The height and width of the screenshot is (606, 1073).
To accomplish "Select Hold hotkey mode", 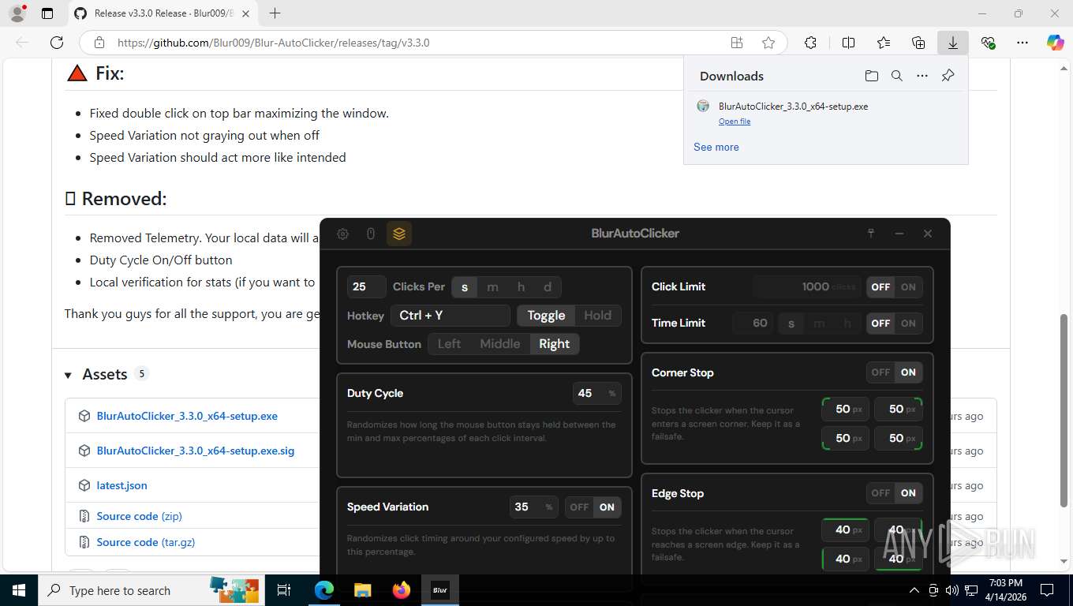I will tap(597, 316).
